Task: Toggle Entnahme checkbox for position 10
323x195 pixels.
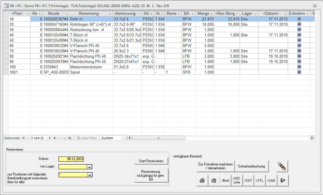Action: click(x=299, y=19)
